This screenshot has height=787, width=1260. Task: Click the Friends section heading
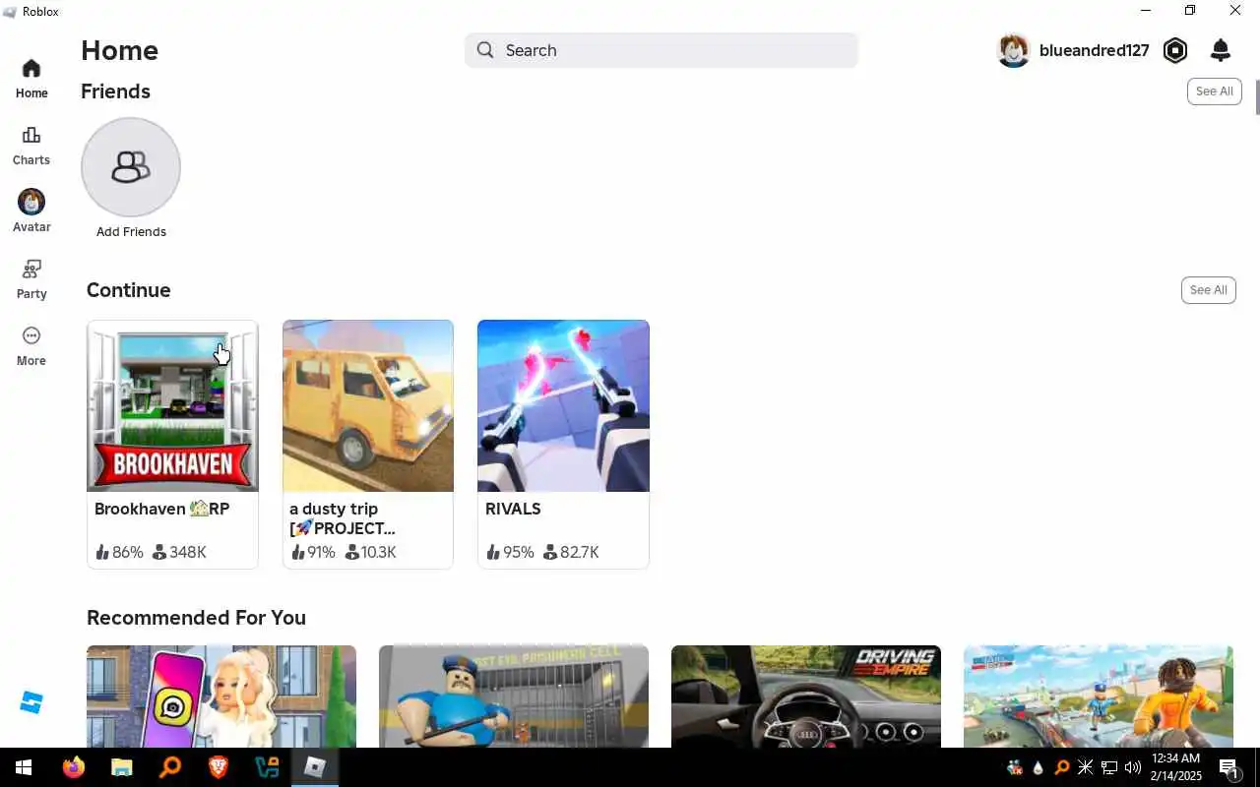115,91
